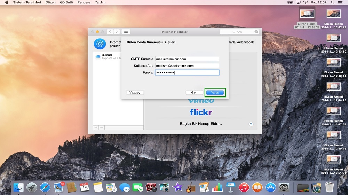Screen dimensions: 348x195
Task: Show all preferences grid button
Action: point(126,32)
